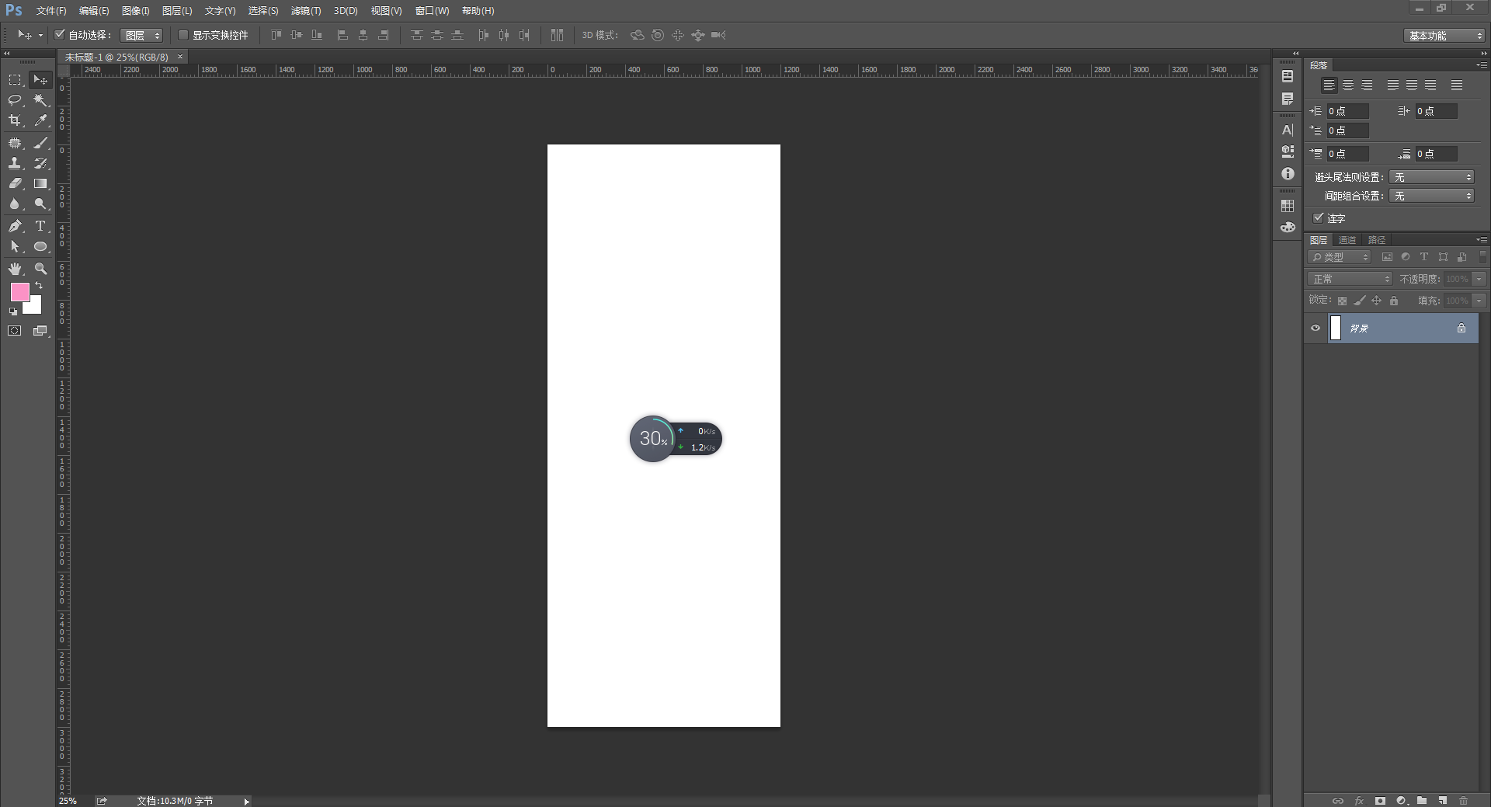
Task: Enable the 显示变换控件 checkbox
Action: tap(183, 35)
